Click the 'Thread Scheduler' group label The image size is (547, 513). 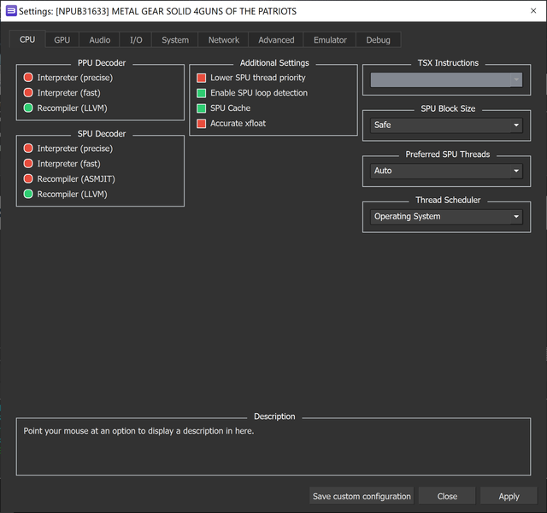(448, 200)
